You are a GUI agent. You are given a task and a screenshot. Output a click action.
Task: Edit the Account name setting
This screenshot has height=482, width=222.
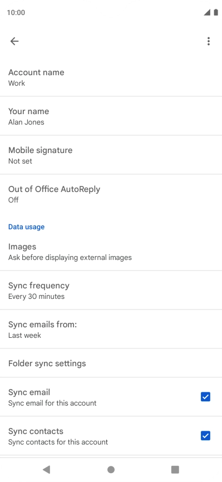click(111, 77)
